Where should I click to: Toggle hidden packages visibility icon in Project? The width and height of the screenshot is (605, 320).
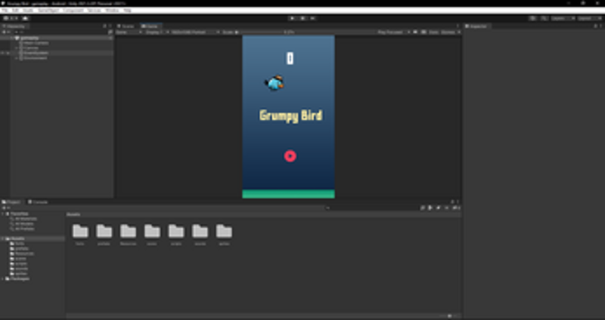click(x=455, y=208)
